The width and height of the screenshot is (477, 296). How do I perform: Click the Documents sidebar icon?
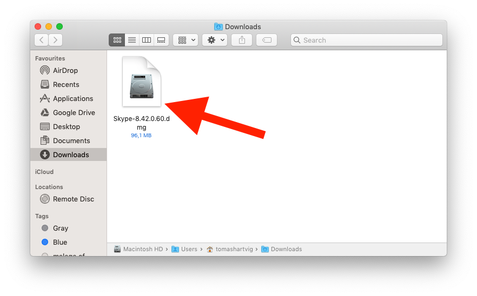tap(45, 140)
